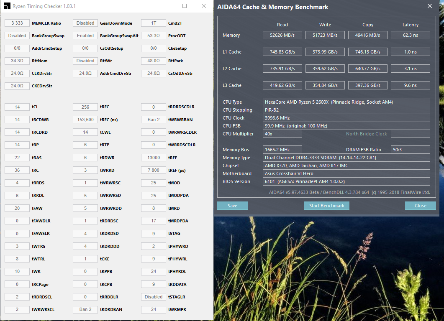The height and width of the screenshot is (321, 444).
Task: Click the tWR value 10
Action: tap(17, 271)
